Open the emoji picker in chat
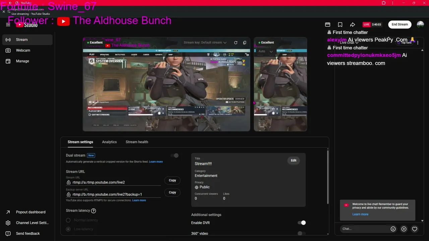The width and height of the screenshot is (429, 241). coord(393,229)
